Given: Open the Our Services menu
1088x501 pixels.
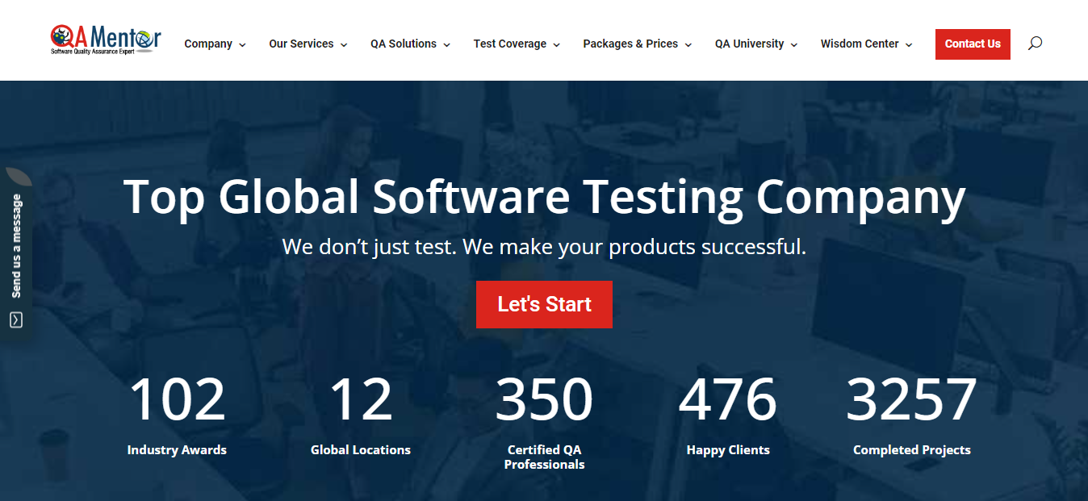Looking at the screenshot, I should [x=301, y=44].
